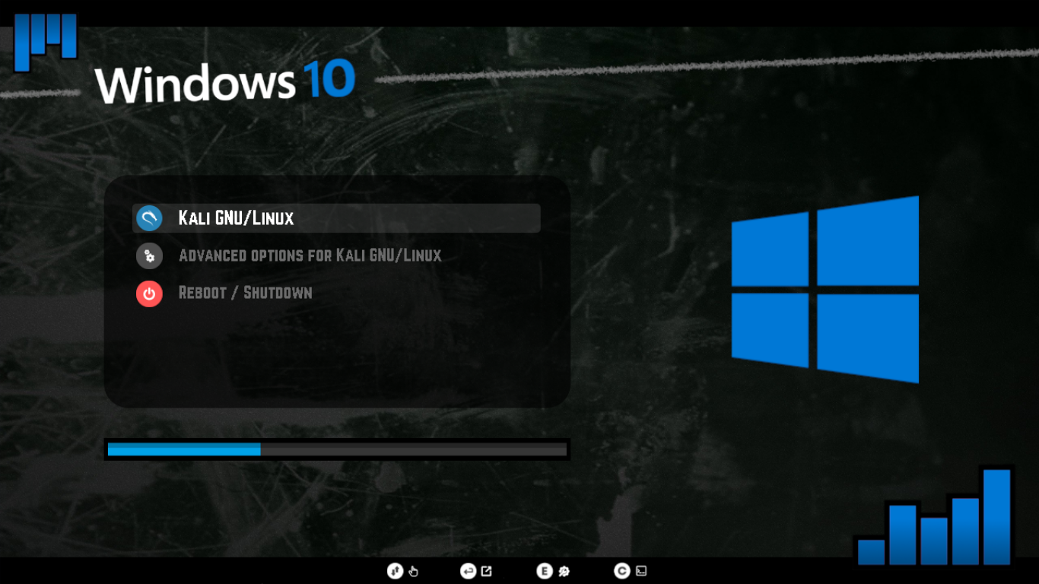Viewport: 1039px width, 584px height.
Task: Click the Windows 10 title text
Action: (225, 82)
